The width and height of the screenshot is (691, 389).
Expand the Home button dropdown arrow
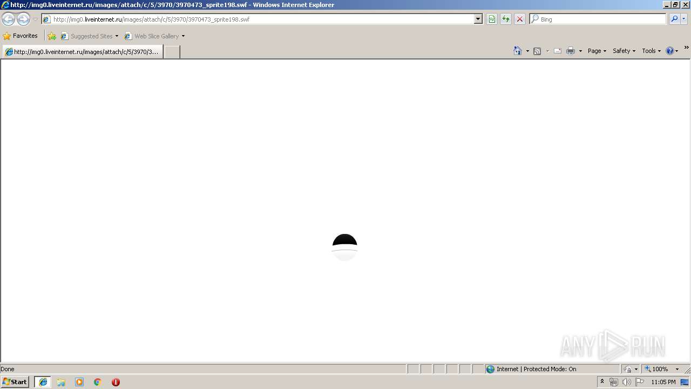click(527, 51)
